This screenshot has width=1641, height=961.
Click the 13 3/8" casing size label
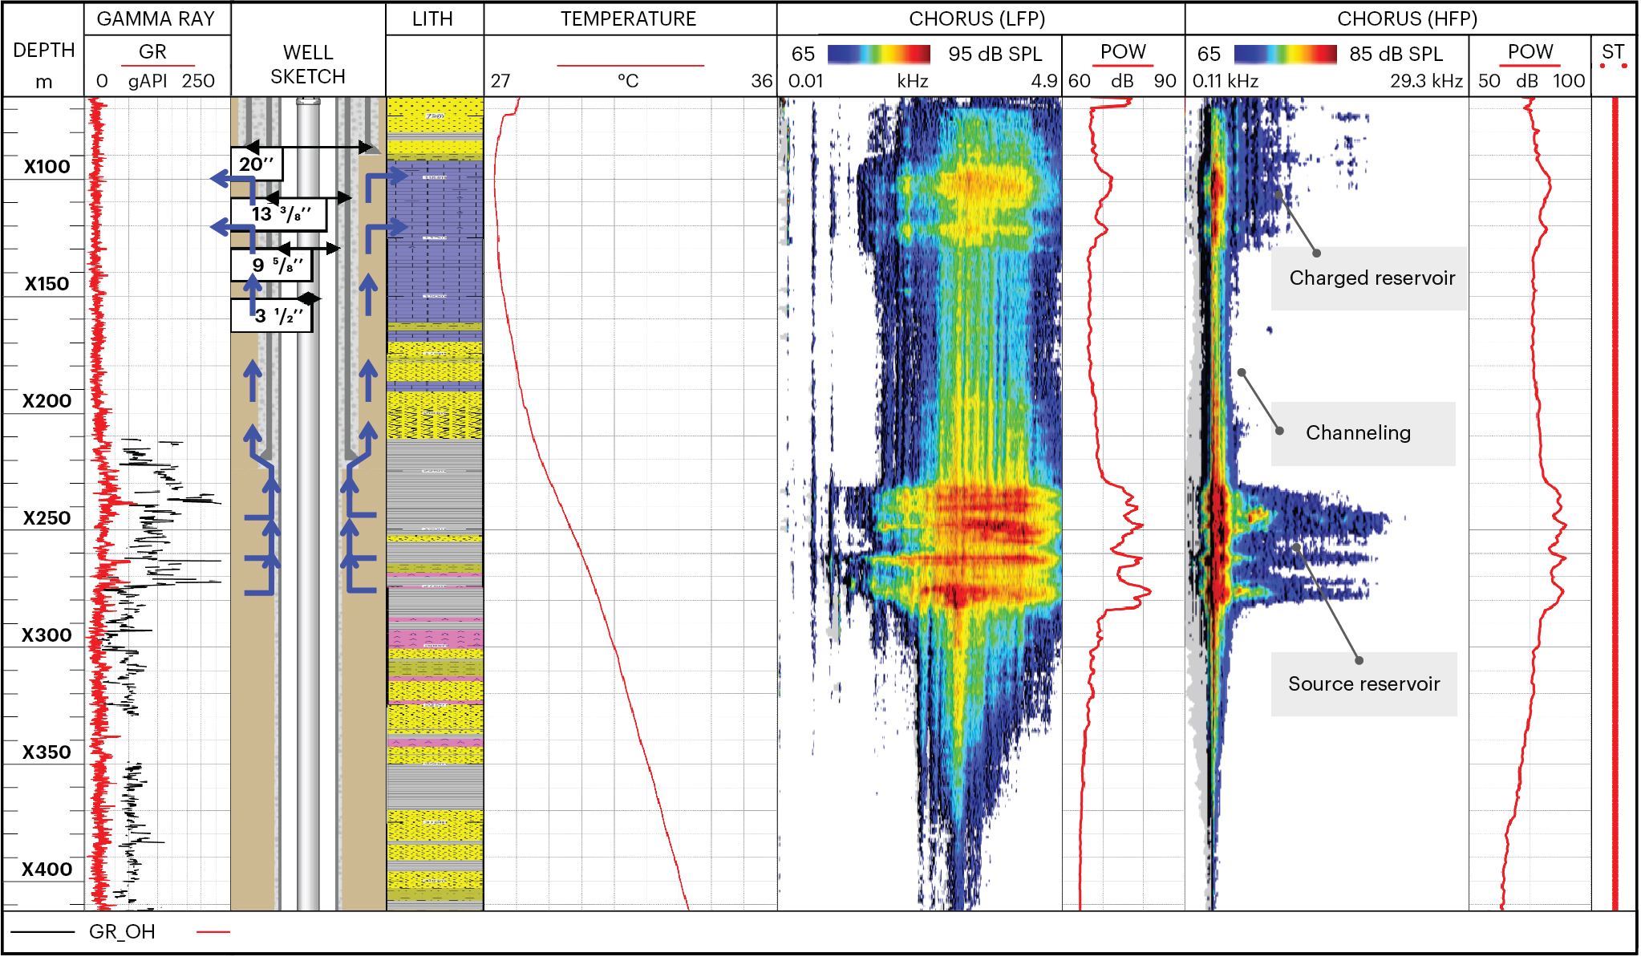coord(280,214)
